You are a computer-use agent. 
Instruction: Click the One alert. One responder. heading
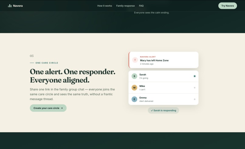coord(73,76)
